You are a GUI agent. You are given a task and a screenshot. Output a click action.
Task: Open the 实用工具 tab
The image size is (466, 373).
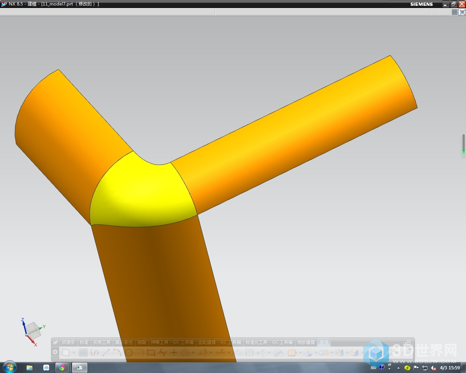[x=102, y=342]
